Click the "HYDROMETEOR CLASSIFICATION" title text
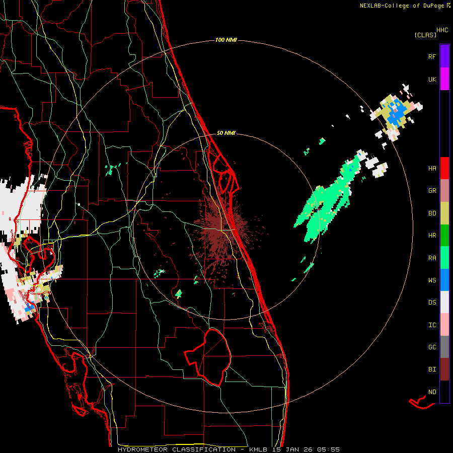 point(177,449)
